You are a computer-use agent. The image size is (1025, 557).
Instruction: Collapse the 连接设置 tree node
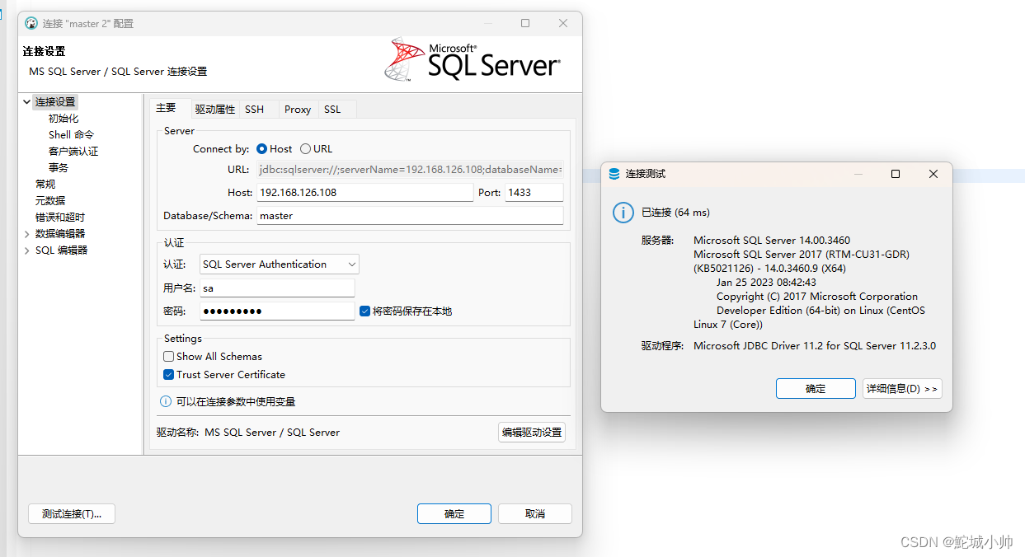[x=27, y=102]
